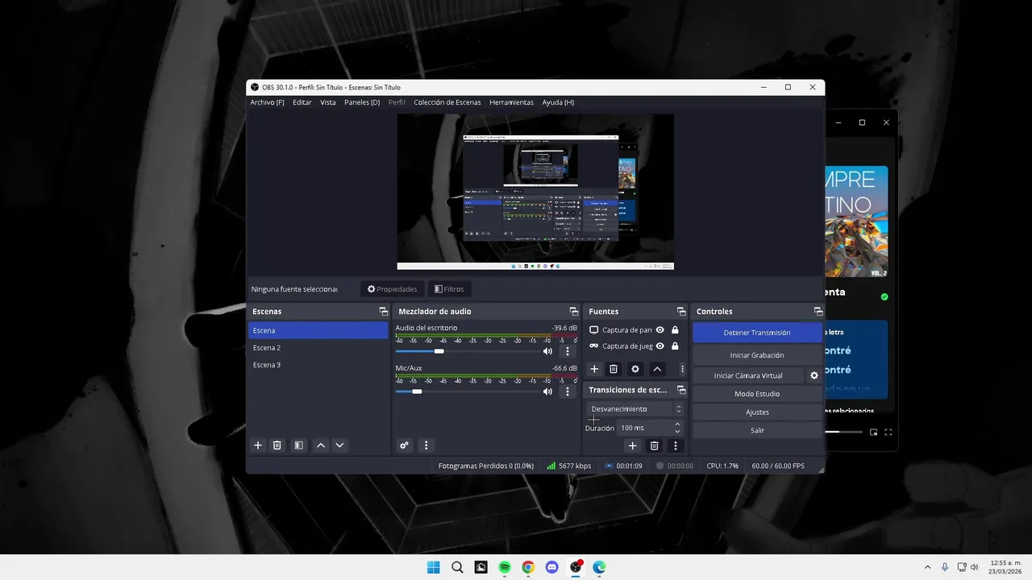The width and height of the screenshot is (1032, 580).
Task: Decrease transition duration with down arrow
Action: click(x=677, y=432)
